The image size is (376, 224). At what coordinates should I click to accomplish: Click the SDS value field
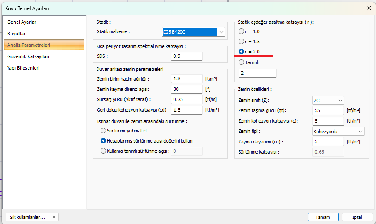click(187, 56)
